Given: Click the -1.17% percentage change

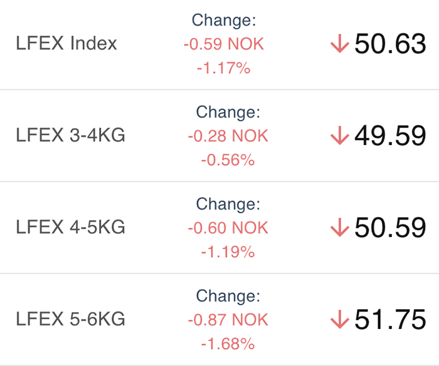Looking at the screenshot, I should coord(224,68).
